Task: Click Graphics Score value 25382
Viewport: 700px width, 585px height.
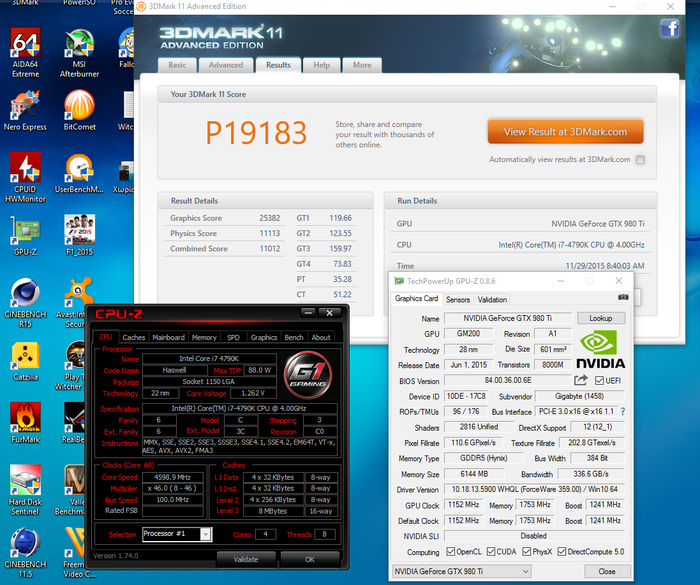Action: tap(270, 218)
